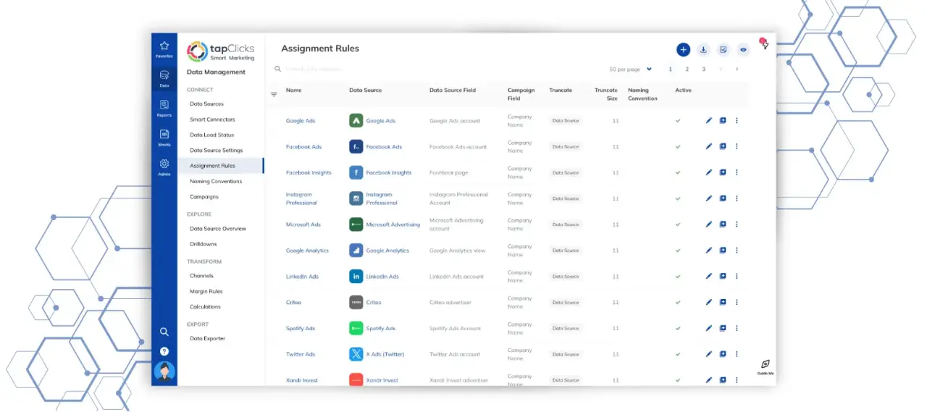Toggle Active checkmark for Instagram Professional

point(679,198)
